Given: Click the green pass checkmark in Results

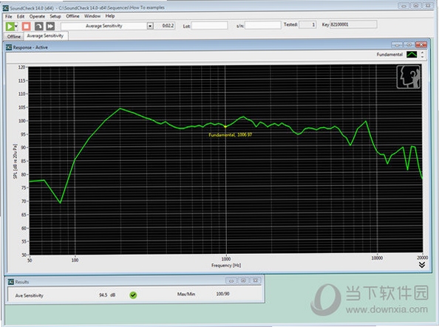Looking at the screenshot, I should (133, 295).
